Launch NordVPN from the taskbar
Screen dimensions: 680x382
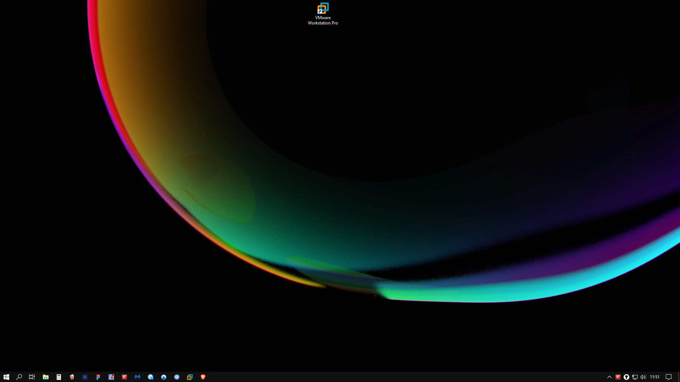(164, 377)
